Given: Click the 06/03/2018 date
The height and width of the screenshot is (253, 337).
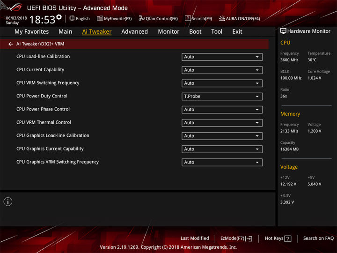Looking at the screenshot, I should (16, 18).
